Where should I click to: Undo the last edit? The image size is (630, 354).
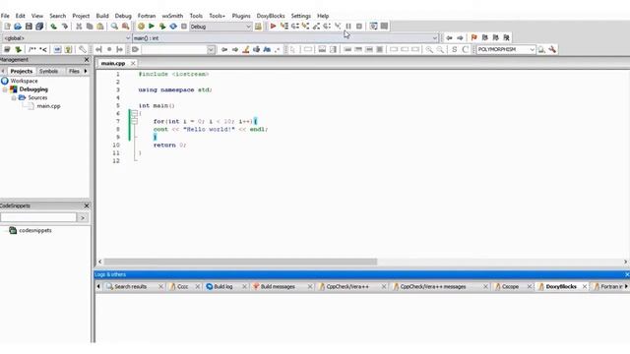[x=53, y=27]
